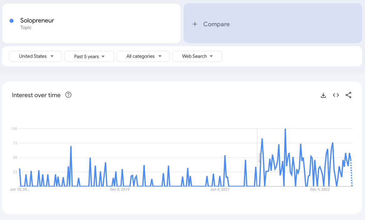Expand the United States location filter

pos(35,56)
